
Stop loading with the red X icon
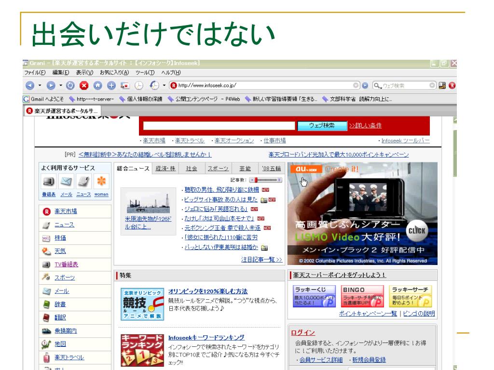[x=84, y=85]
